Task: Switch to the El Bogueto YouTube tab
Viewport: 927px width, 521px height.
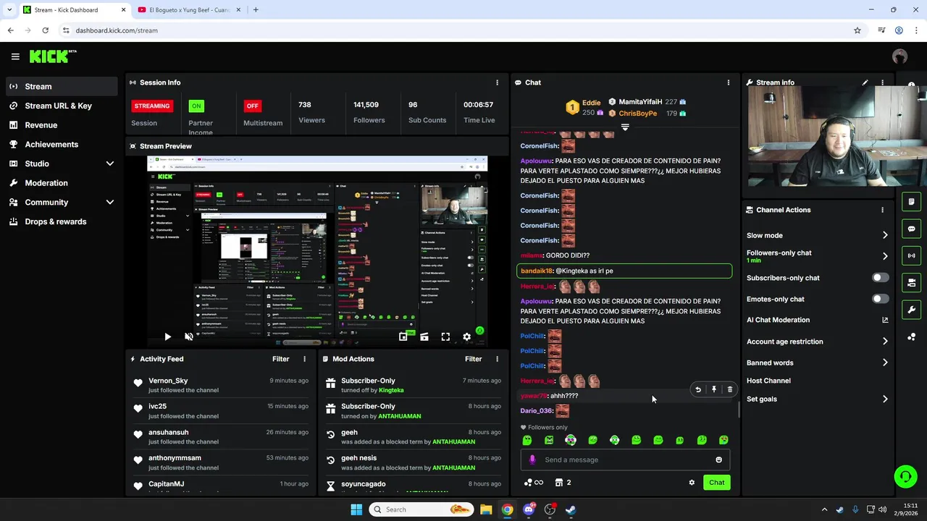Action: click(188, 10)
